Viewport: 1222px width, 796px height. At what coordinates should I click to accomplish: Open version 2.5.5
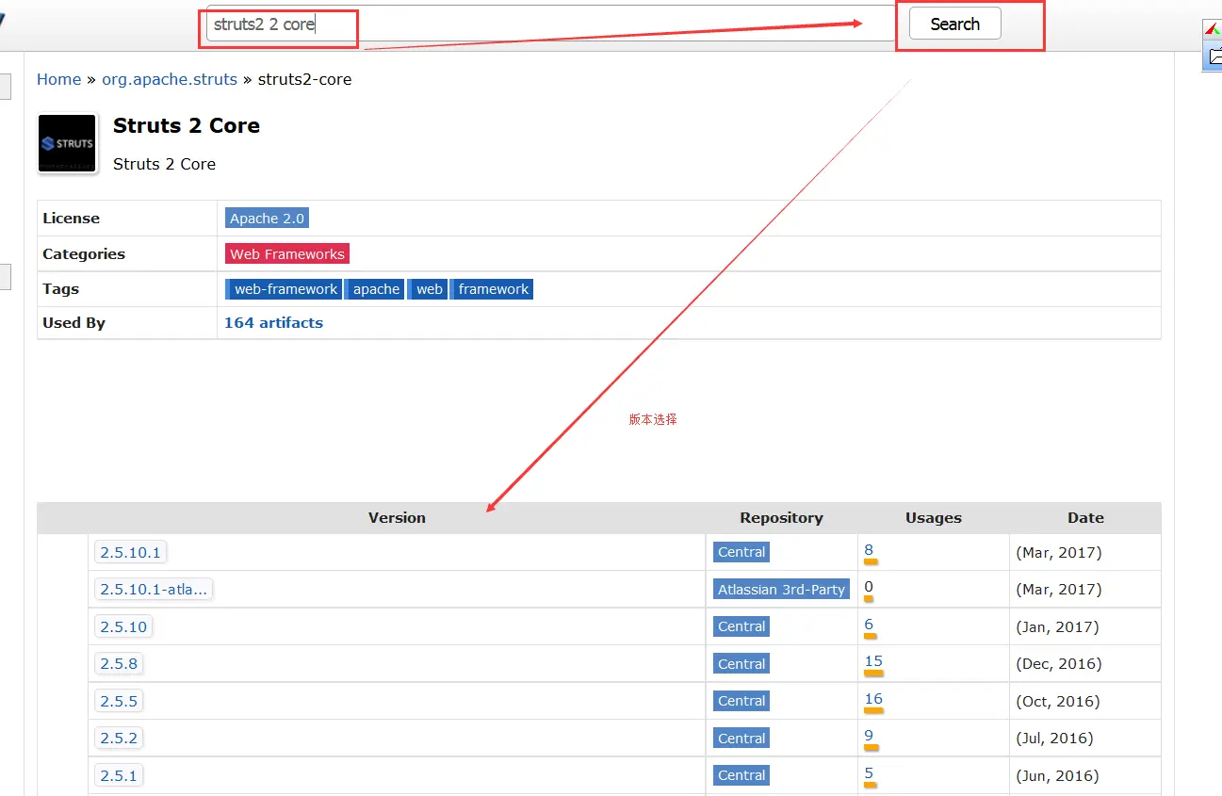pos(119,701)
